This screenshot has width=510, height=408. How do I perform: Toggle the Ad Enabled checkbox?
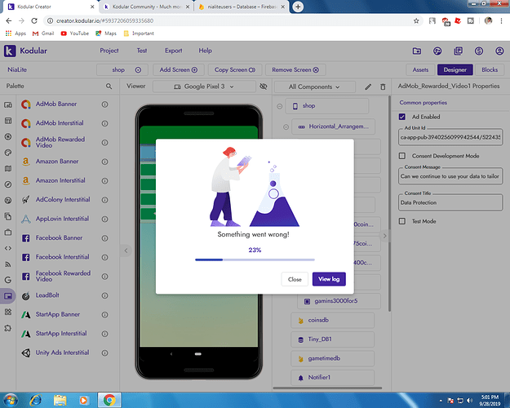[x=402, y=117]
